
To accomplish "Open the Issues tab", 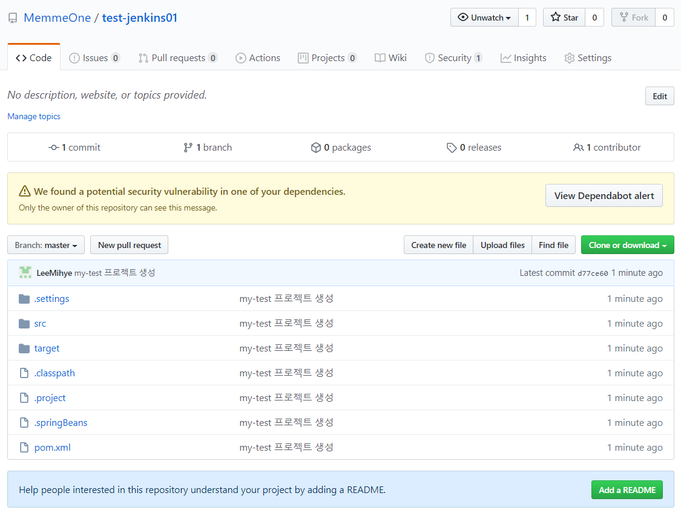I will (x=94, y=57).
